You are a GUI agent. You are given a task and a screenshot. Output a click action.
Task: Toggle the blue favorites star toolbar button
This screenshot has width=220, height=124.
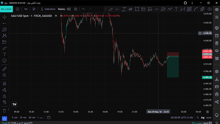tap(4, 119)
